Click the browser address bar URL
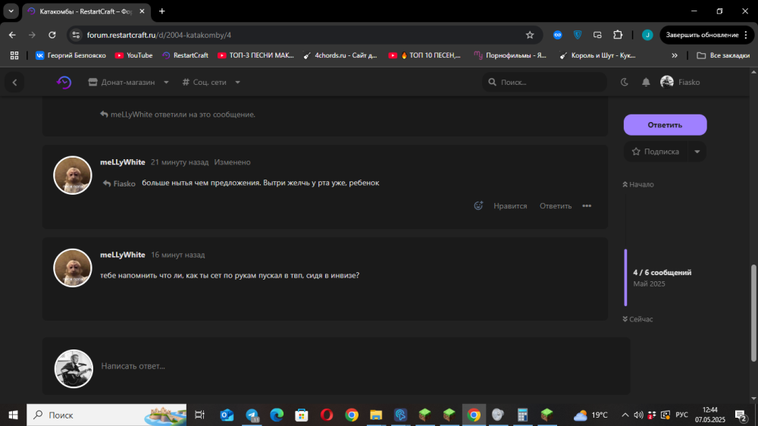Viewport: 758px width, 426px height. 159,35
